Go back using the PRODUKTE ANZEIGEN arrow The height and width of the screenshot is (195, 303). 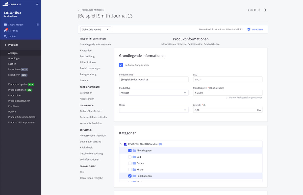click(x=79, y=10)
